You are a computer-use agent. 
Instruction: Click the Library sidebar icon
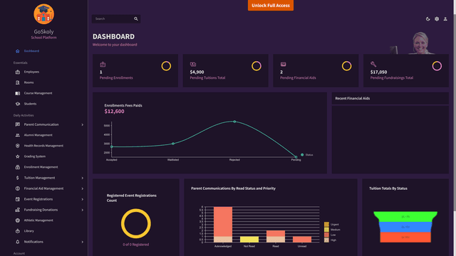click(17, 231)
